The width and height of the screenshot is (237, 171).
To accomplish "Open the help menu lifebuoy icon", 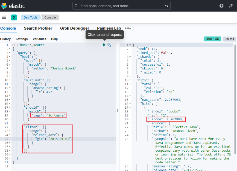I will pos(221,6).
